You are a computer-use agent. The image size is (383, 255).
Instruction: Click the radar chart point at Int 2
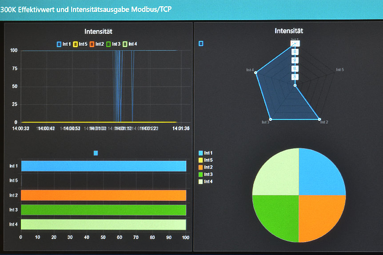(319, 119)
